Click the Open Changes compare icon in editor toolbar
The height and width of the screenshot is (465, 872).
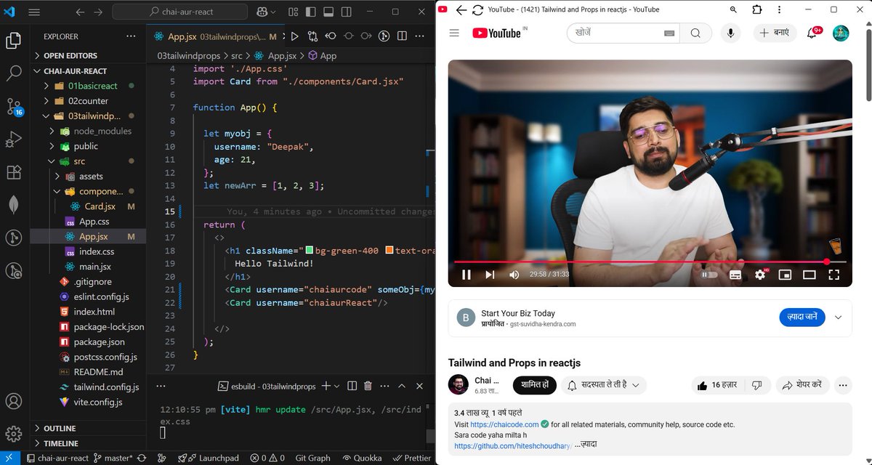point(312,36)
